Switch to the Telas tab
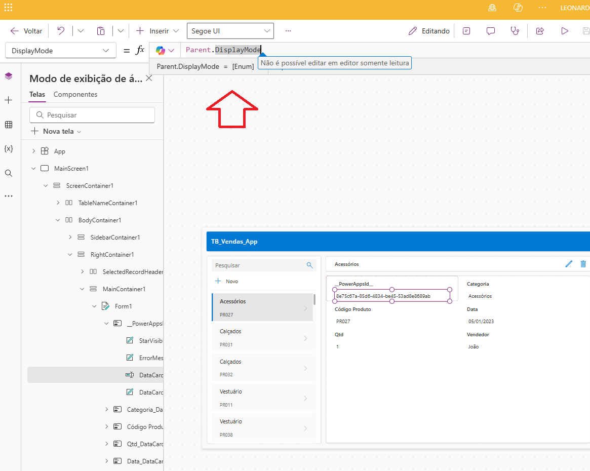 [37, 94]
